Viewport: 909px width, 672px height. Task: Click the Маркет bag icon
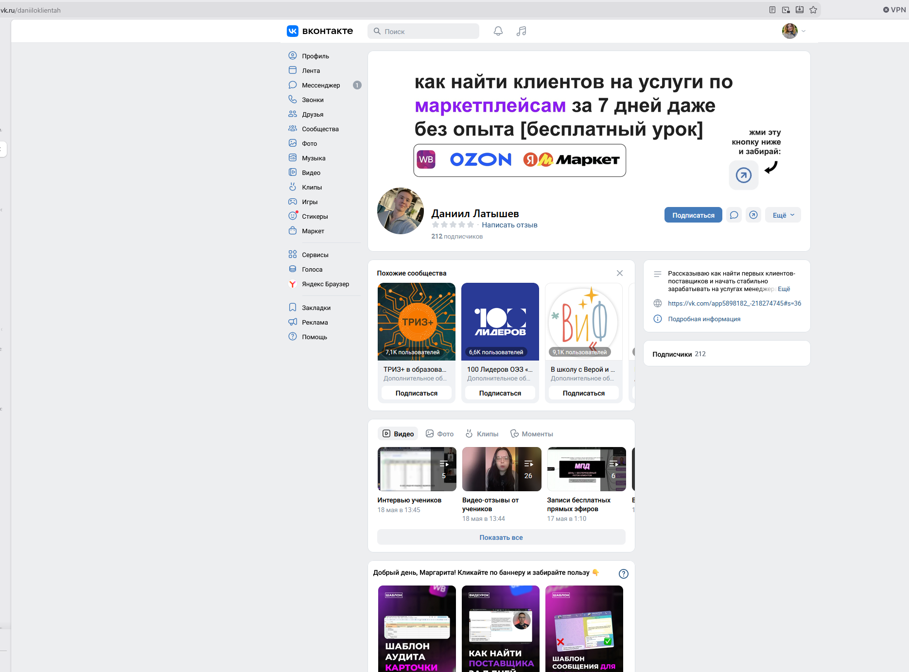pos(293,231)
